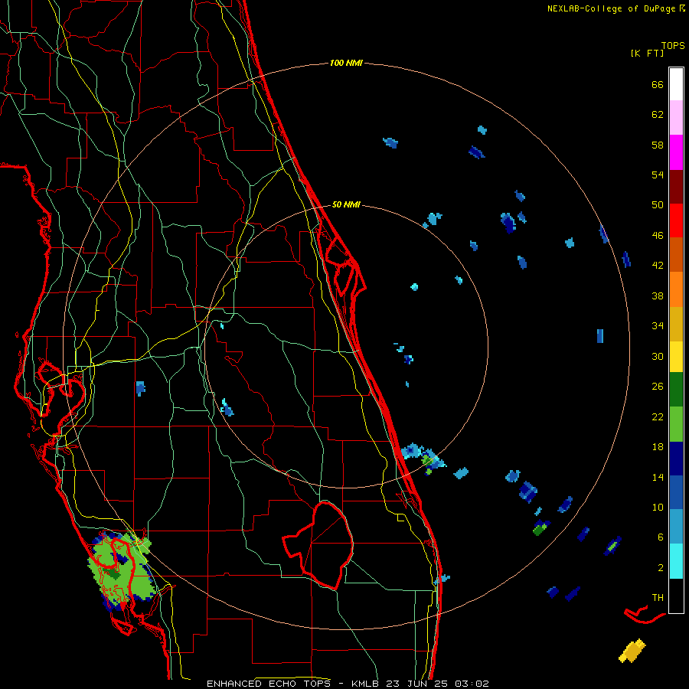Click the legend value "14"
The height and width of the screenshot is (689, 689).
[x=658, y=477]
